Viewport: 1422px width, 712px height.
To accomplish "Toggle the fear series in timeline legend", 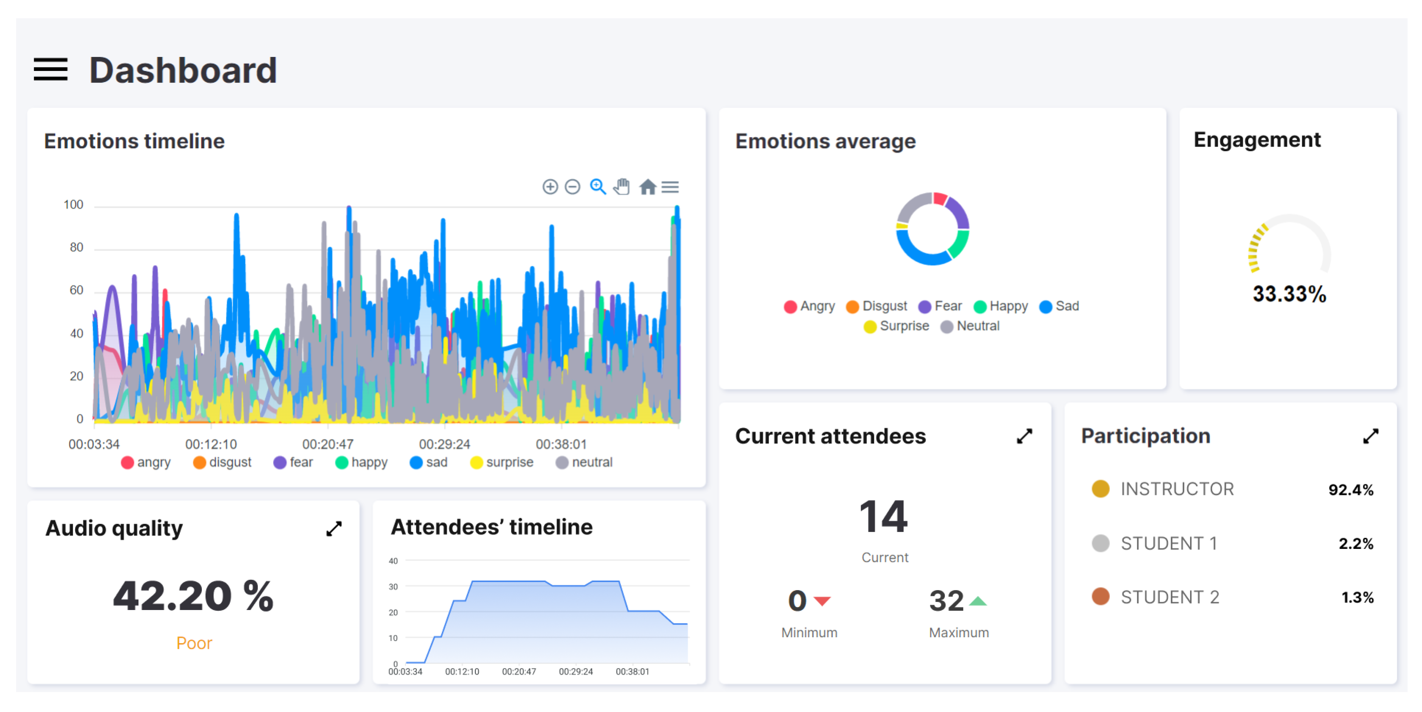I will pos(293,463).
